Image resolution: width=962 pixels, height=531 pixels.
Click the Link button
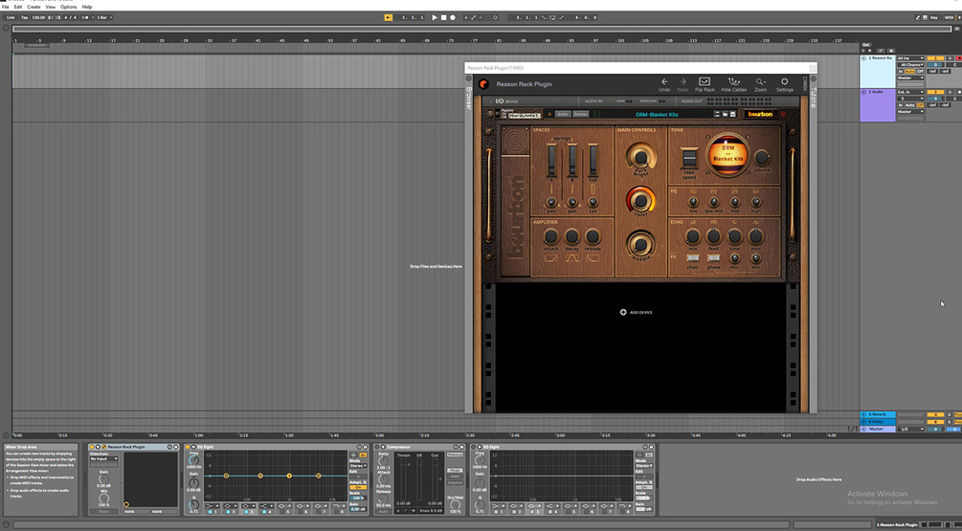tap(11, 18)
